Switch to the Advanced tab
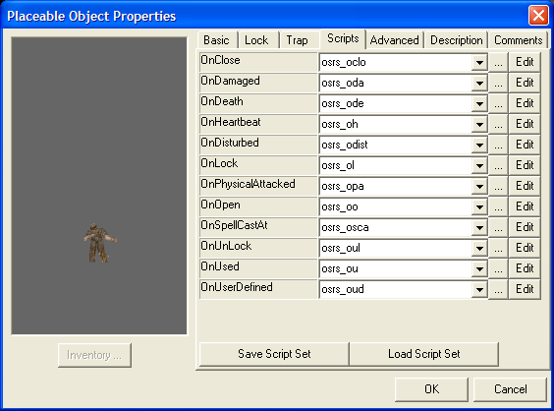Image resolution: width=554 pixels, height=411 pixels. coord(394,40)
